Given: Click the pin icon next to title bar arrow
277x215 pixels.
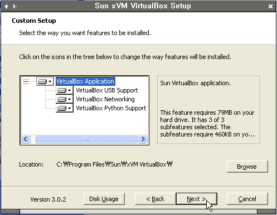Looking at the screenshot, I should tap(15, 7).
